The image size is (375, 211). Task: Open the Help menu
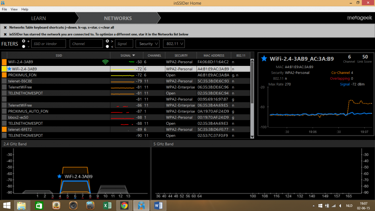click(x=25, y=9)
